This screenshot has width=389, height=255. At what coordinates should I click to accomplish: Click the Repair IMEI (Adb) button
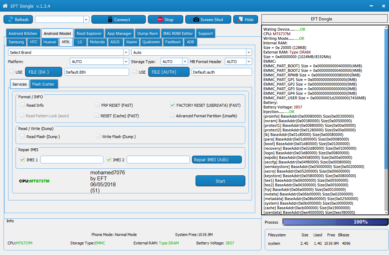click(217, 160)
